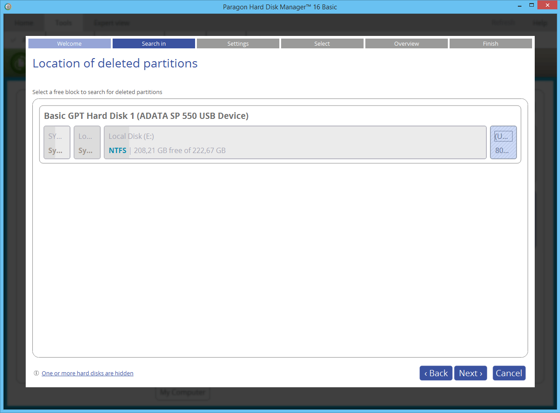Select the unallocated free block on the disk
Screen dimensions: 560x413
pyautogui.click(x=503, y=142)
